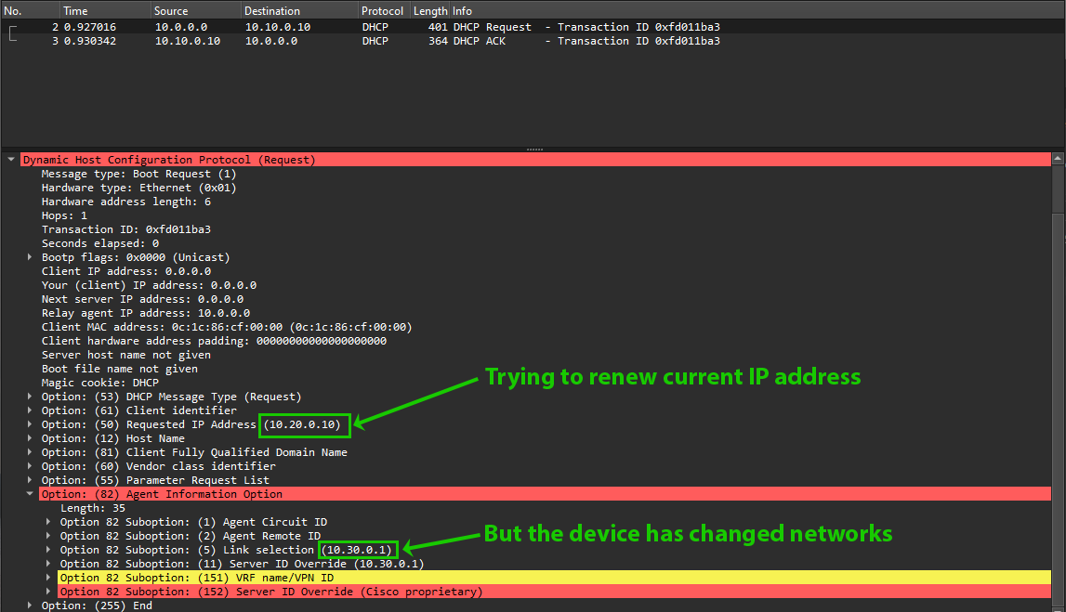Select the Hops: 1 line
The width and height of the screenshot is (1066, 612).
(64, 215)
